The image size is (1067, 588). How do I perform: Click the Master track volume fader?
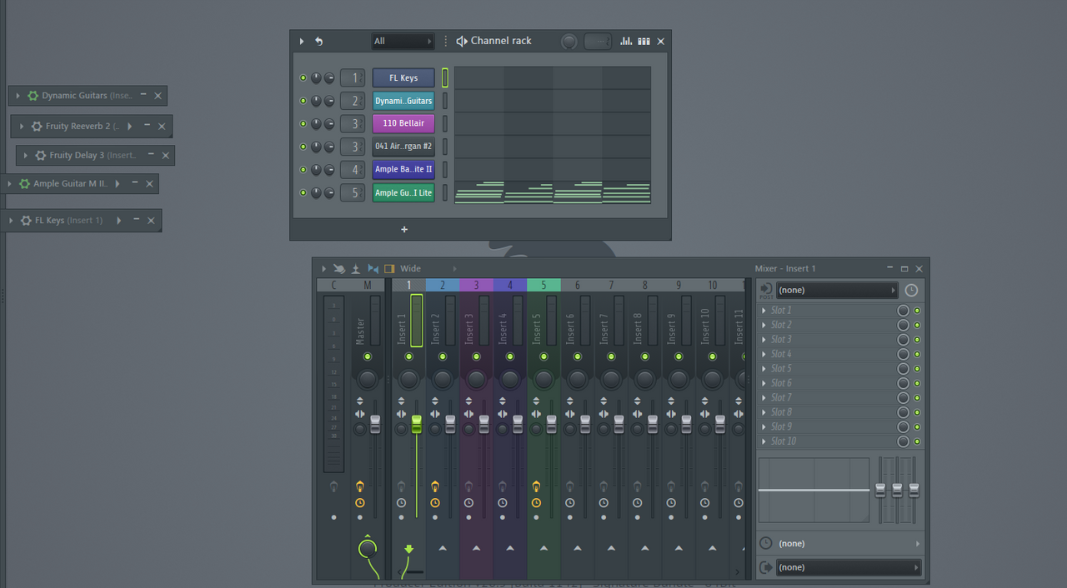click(375, 424)
